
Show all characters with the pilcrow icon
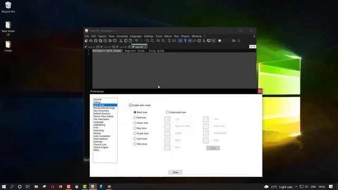[x=185, y=41]
